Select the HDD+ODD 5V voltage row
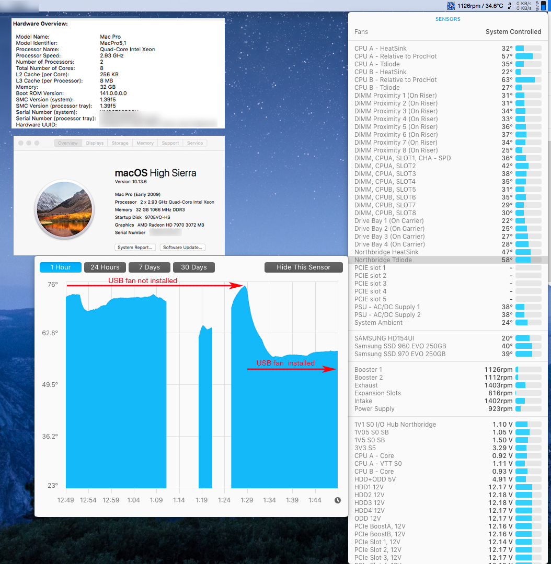 pyautogui.click(x=447, y=479)
